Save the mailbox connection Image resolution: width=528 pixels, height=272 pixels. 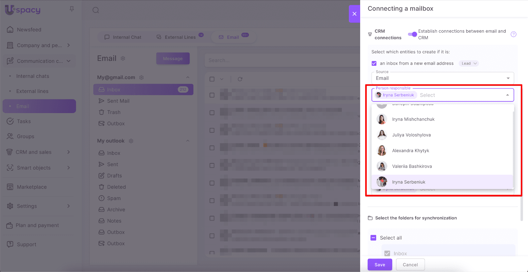click(380, 265)
